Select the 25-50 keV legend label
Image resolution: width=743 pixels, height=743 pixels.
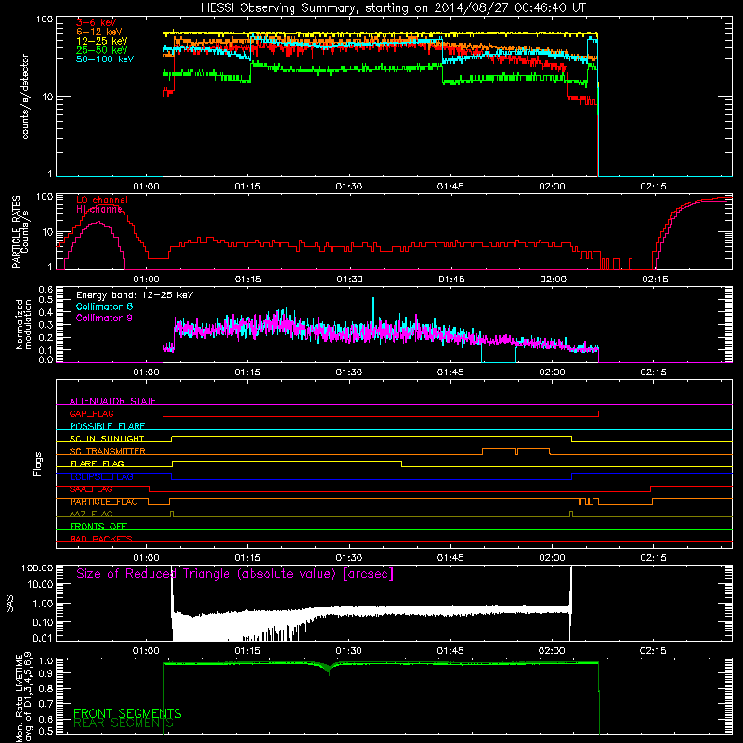point(102,50)
